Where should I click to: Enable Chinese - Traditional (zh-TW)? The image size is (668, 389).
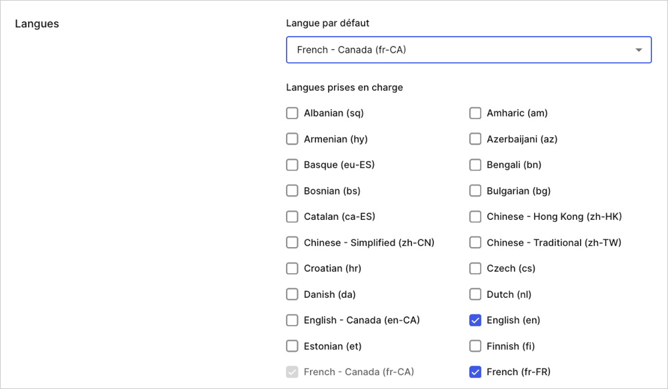475,242
